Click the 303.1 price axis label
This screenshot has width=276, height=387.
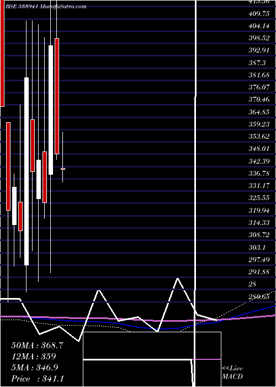[x=257, y=247]
